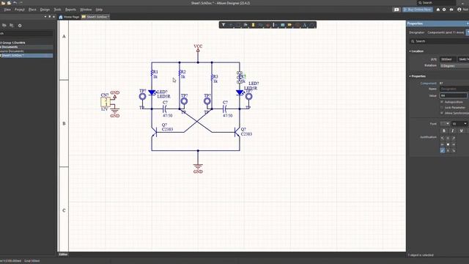Click the Component link in Properties
Screen dimensions: 469x264
[x=428, y=83]
